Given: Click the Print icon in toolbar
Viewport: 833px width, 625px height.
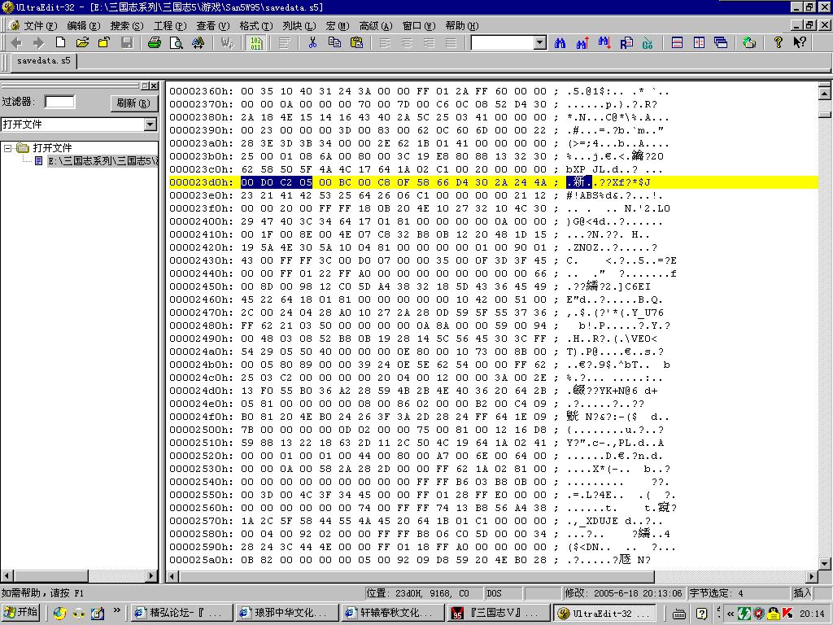Looking at the screenshot, I should pos(155,42).
